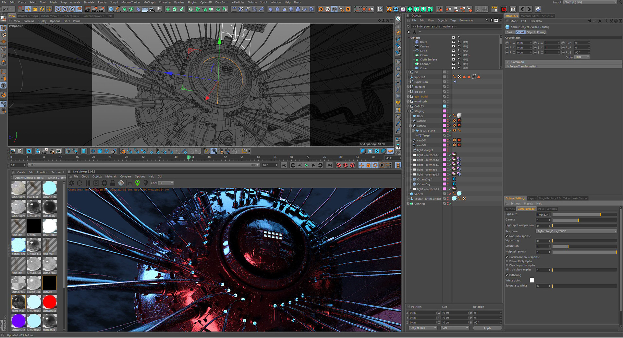This screenshot has height=338, width=623.
Task: Open Live Viewer settings gear icon
Action: 104,183
